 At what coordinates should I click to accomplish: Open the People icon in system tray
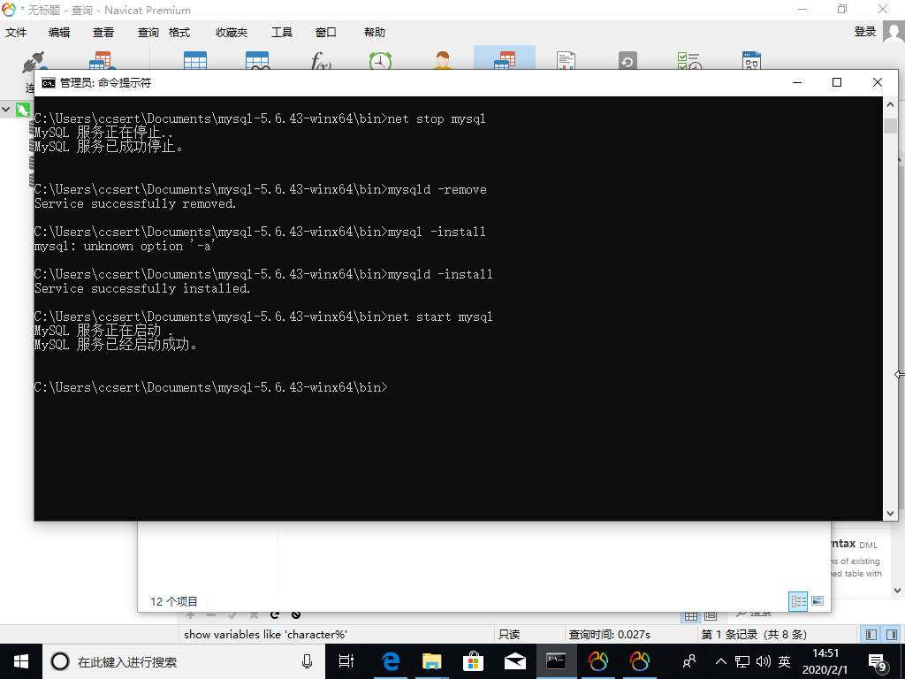(x=688, y=661)
